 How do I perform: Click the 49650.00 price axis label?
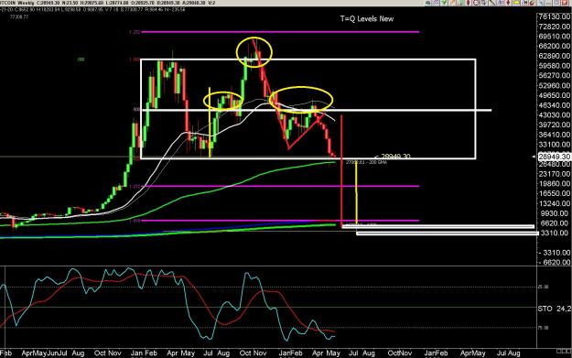click(554, 95)
